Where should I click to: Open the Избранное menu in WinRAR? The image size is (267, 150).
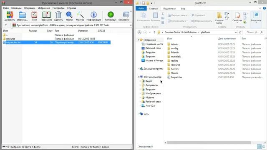[44, 8]
